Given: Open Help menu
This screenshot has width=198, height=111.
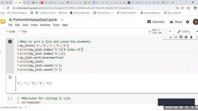Looking at the screenshot, I should pos(65,25).
